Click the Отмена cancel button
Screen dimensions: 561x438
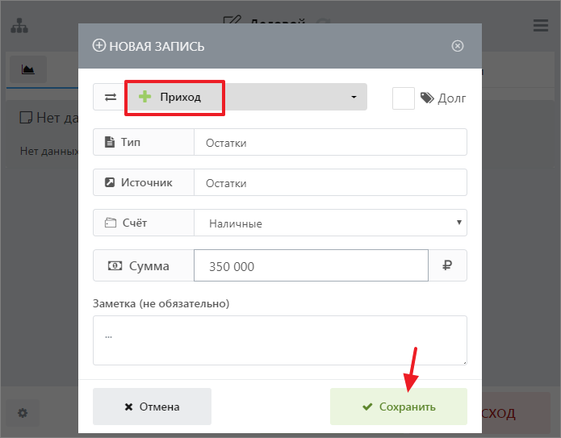tap(152, 407)
